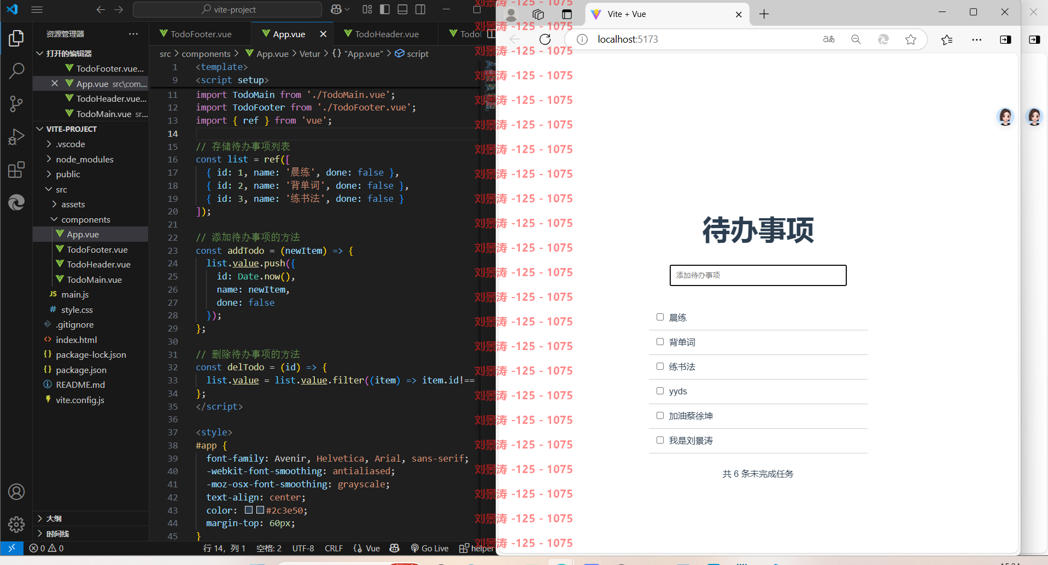This screenshot has width=1048, height=565.
Task: Go back in VS Code navigation history
Action: (x=101, y=9)
